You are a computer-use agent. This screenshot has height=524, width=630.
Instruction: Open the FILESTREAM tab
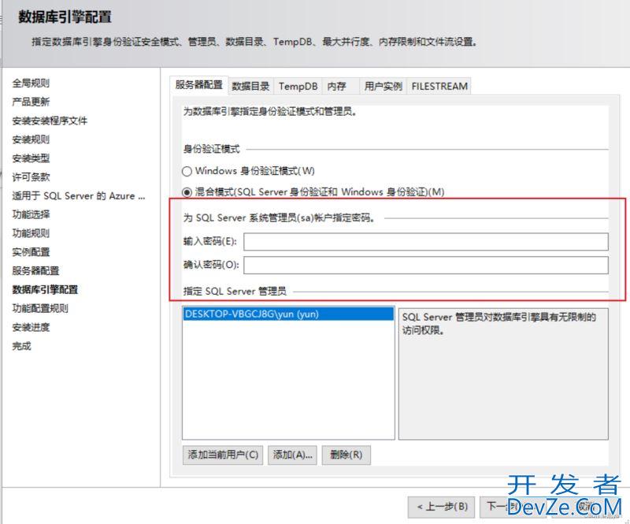point(439,87)
